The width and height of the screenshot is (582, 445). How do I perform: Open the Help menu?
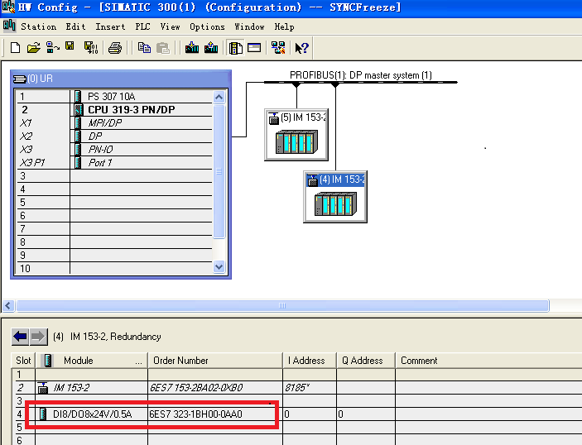[284, 26]
